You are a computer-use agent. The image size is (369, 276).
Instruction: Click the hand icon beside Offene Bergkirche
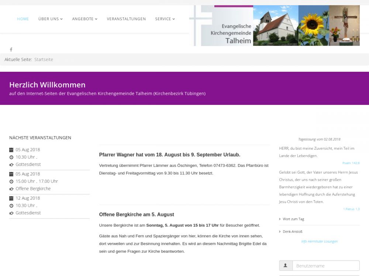(x=11, y=189)
